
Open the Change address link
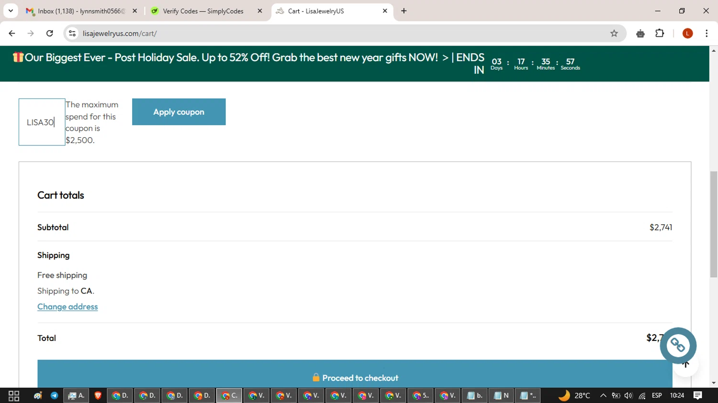click(x=67, y=306)
